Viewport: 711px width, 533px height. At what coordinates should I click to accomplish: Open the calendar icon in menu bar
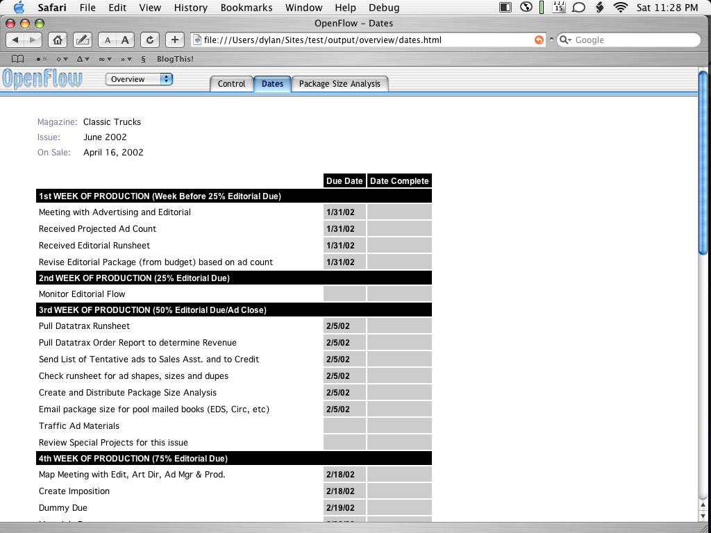point(559,8)
